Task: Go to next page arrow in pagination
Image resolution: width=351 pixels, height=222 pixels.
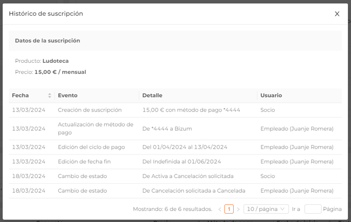Action: click(238, 209)
